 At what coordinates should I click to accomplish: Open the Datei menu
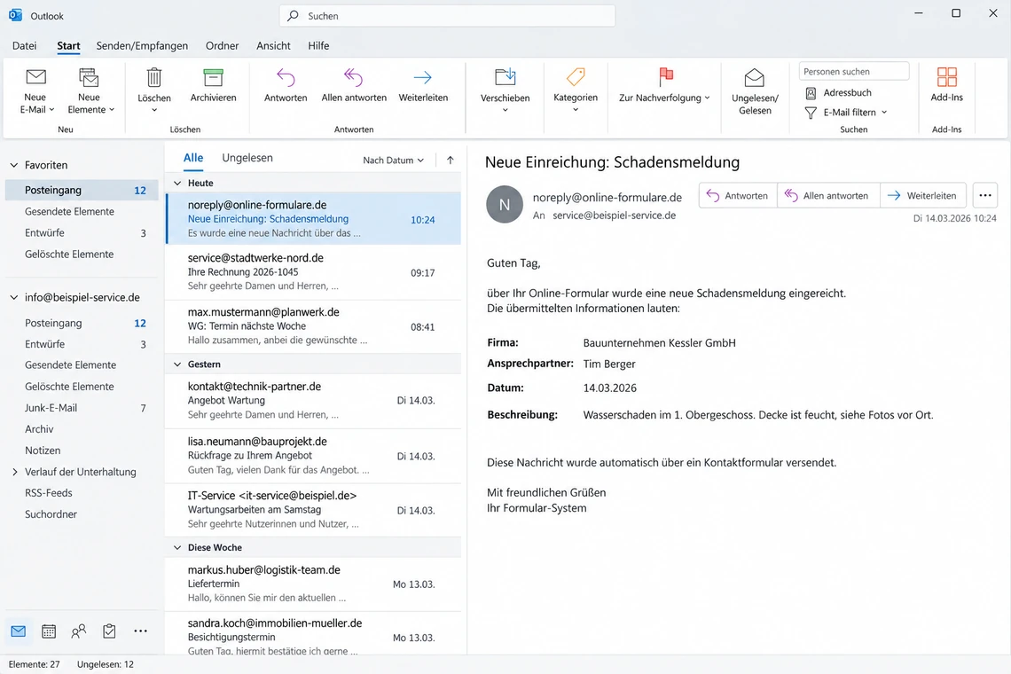tap(25, 46)
